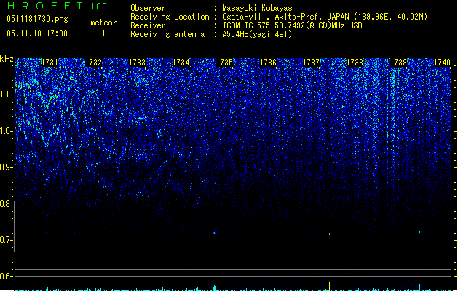
Task: Click the yellow spike in the bottom power graph
Action: [x=329, y=286]
